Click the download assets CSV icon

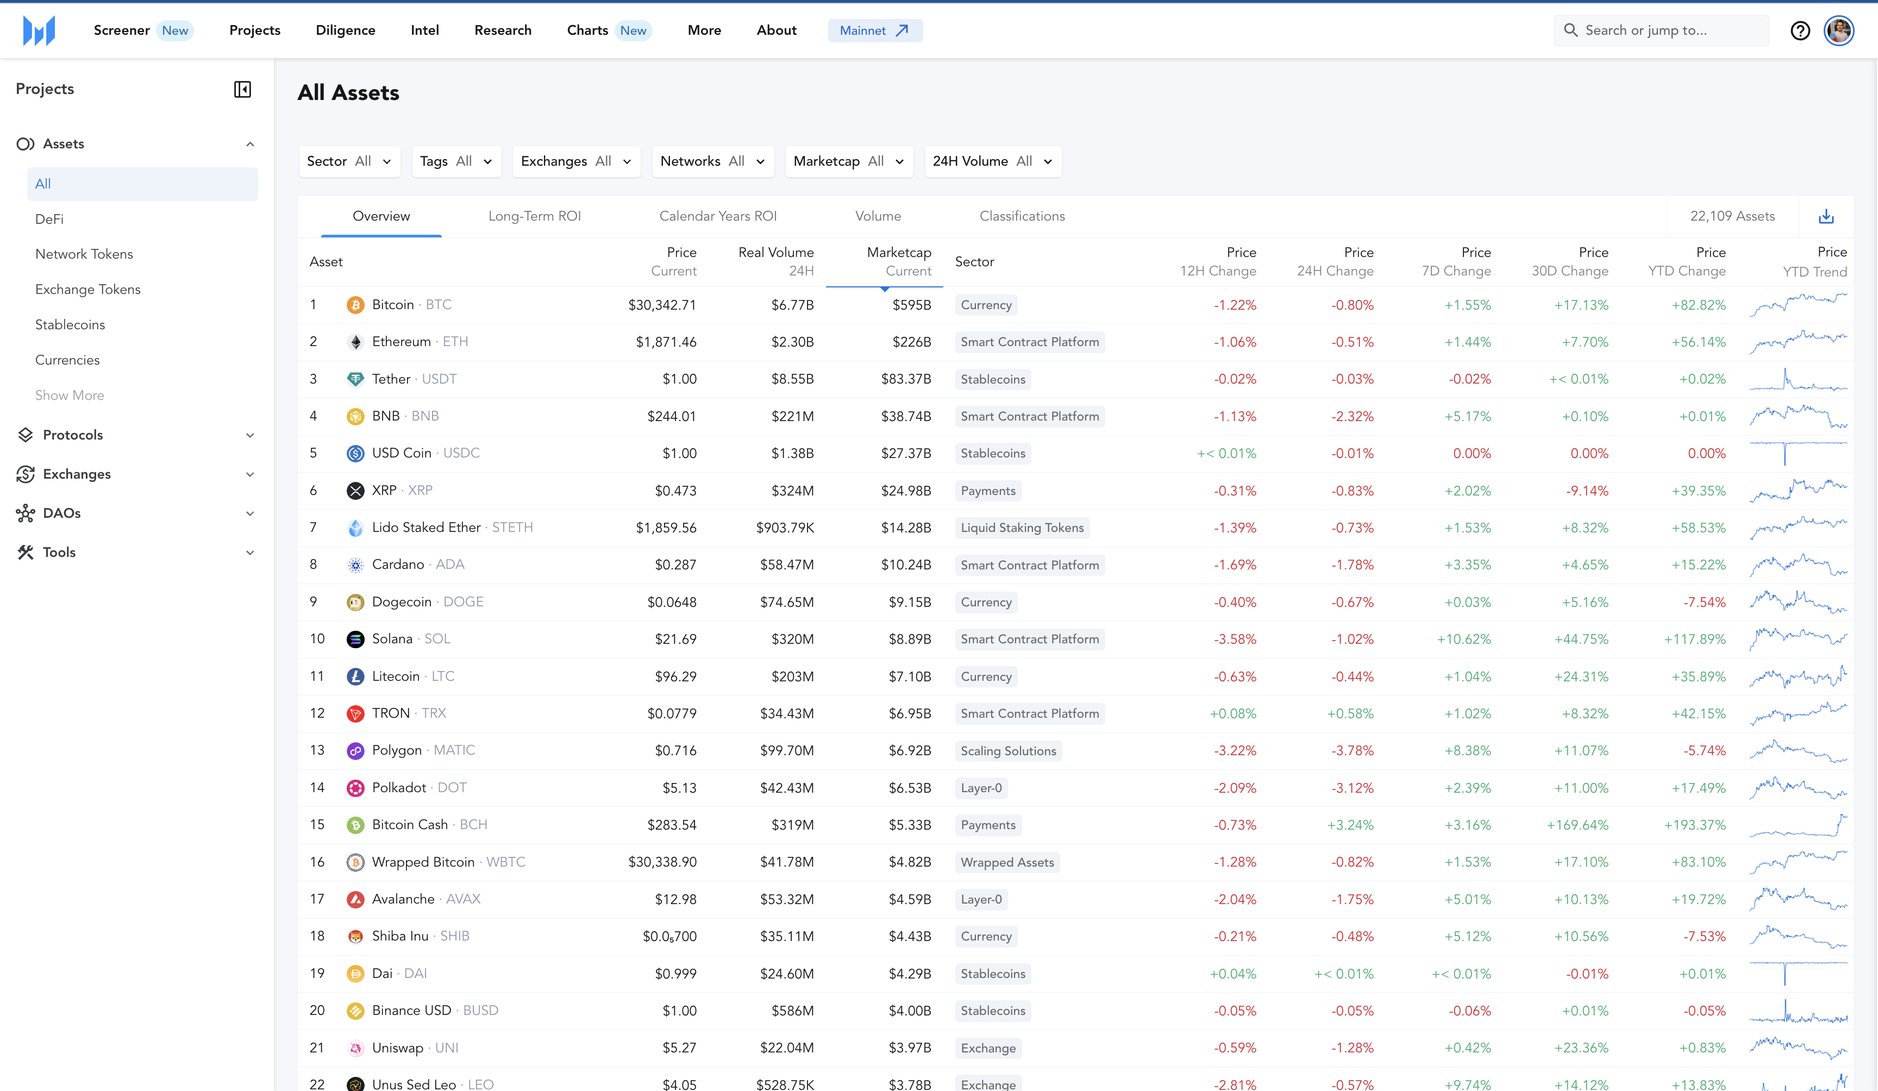[1826, 216]
